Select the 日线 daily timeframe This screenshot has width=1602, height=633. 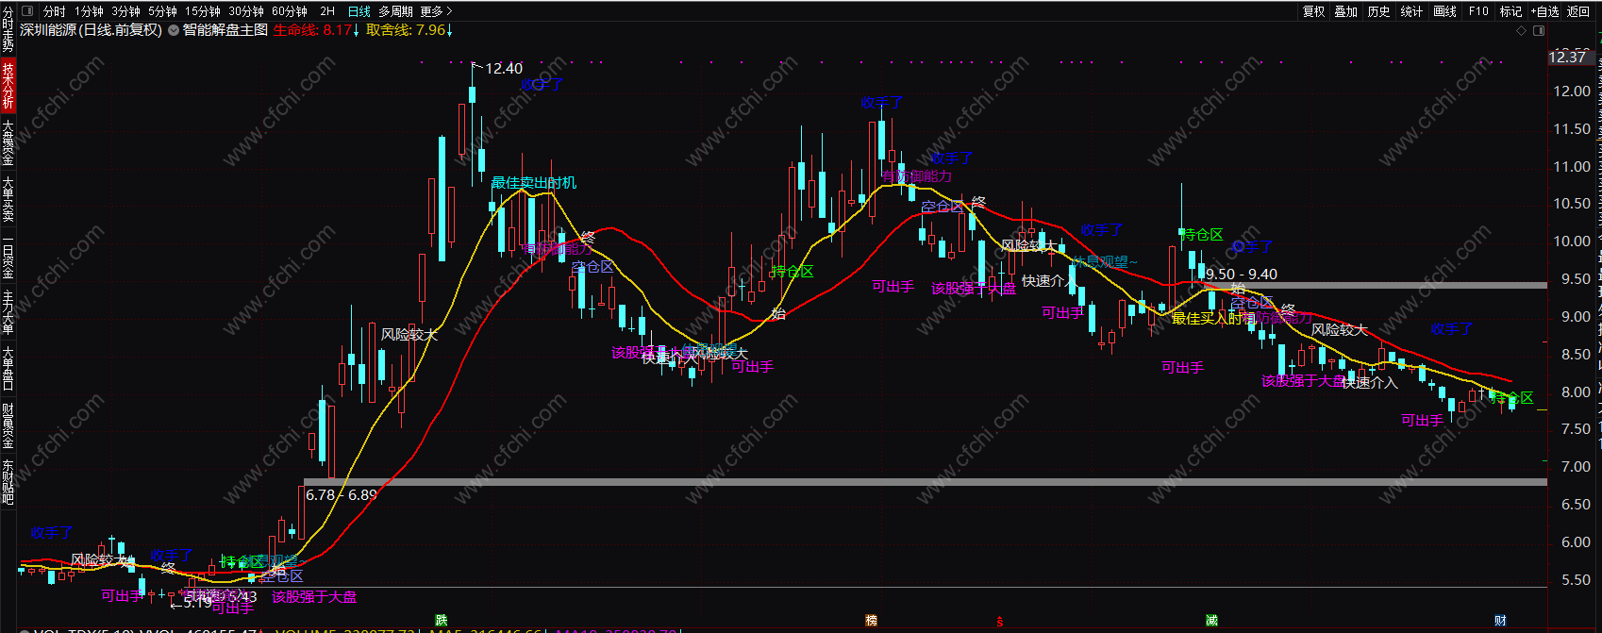pyautogui.click(x=359, y=11)
